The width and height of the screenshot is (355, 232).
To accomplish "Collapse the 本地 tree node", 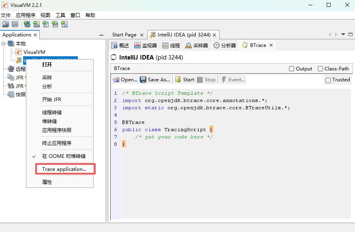I will pyautogui.click(x=3, y=43).
